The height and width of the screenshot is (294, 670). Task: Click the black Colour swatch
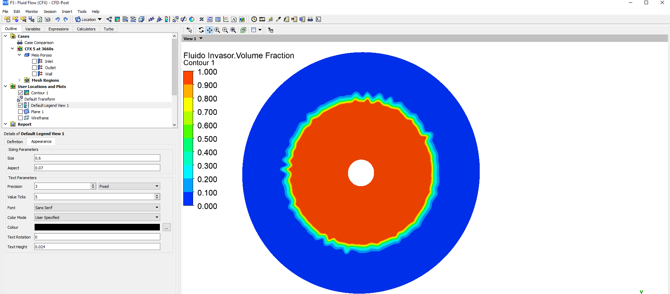coord(97,227)
